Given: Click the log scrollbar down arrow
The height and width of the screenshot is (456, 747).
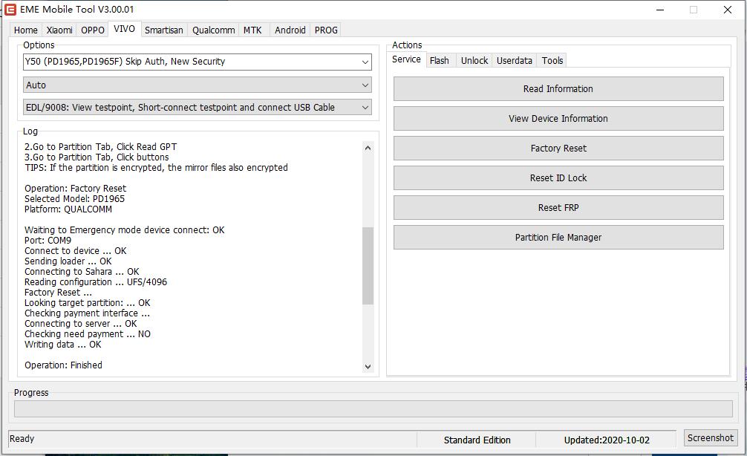Looking at the screenshot, I should pyautogui.click(x=368, y=366).
